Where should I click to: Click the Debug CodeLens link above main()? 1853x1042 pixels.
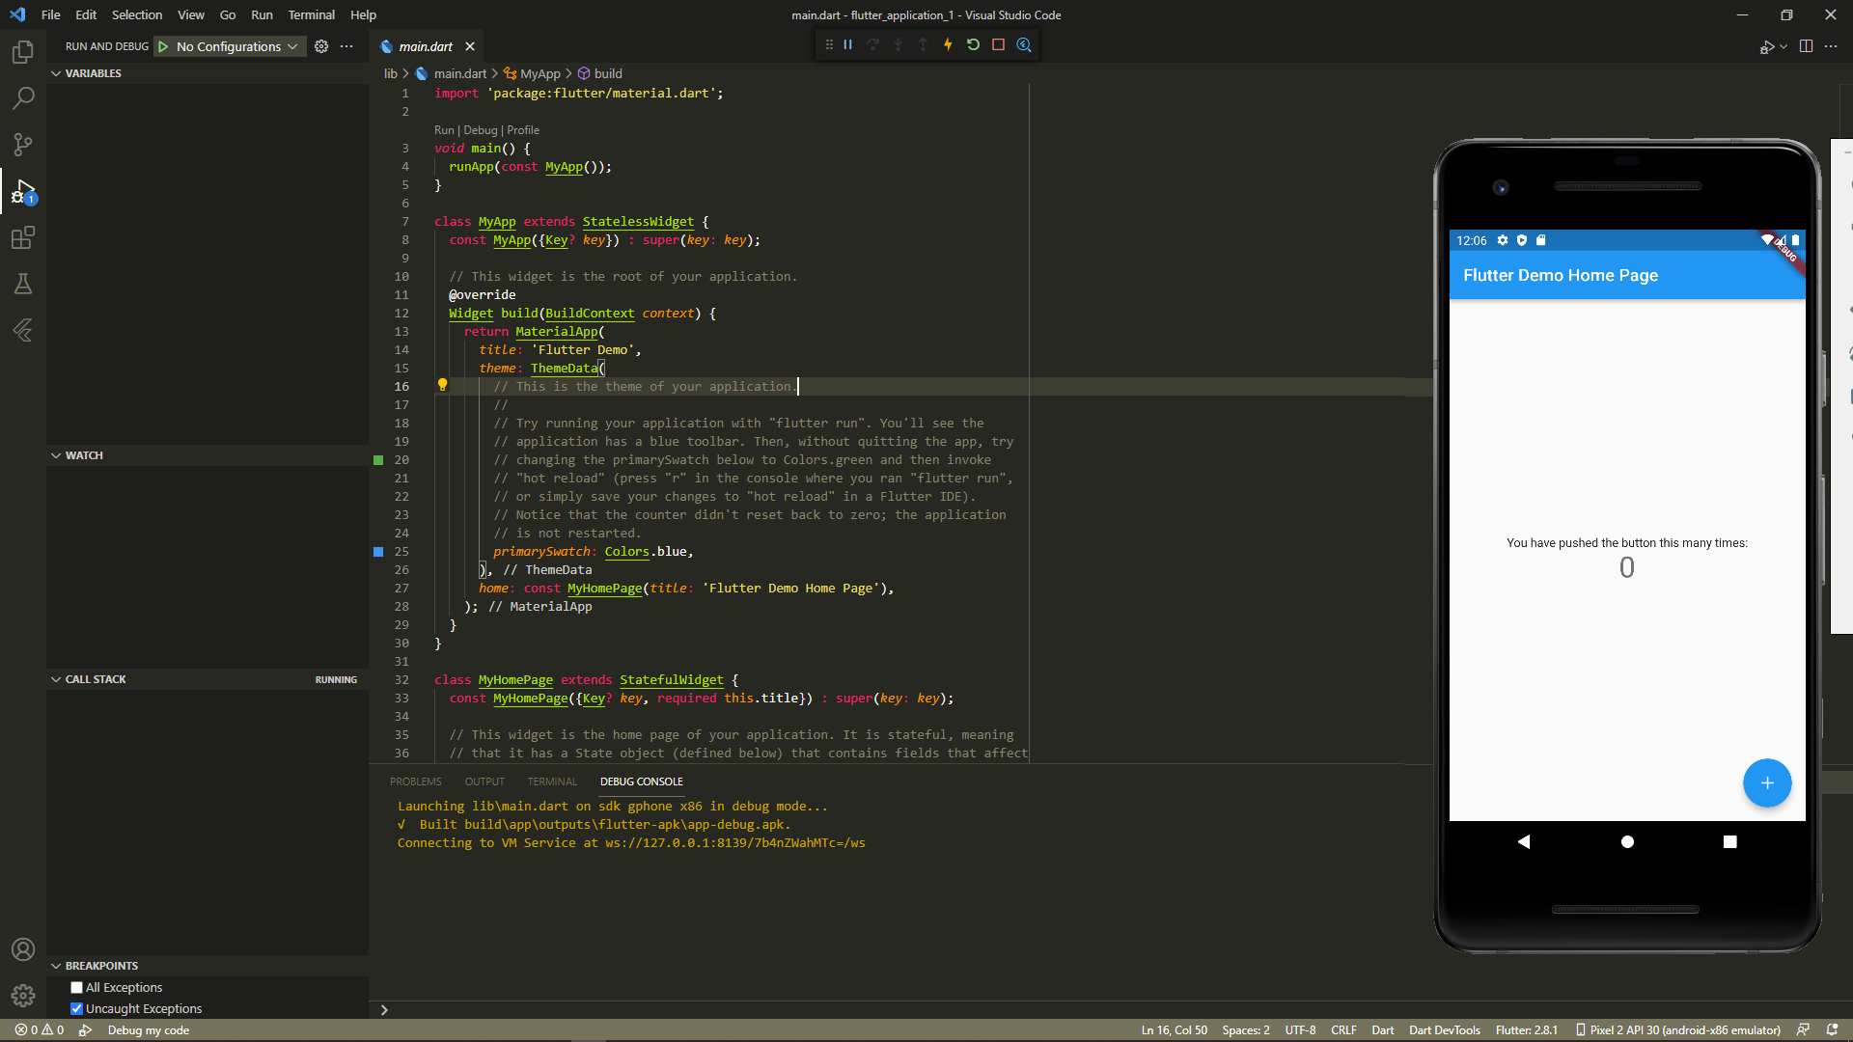tap(480, 130)
